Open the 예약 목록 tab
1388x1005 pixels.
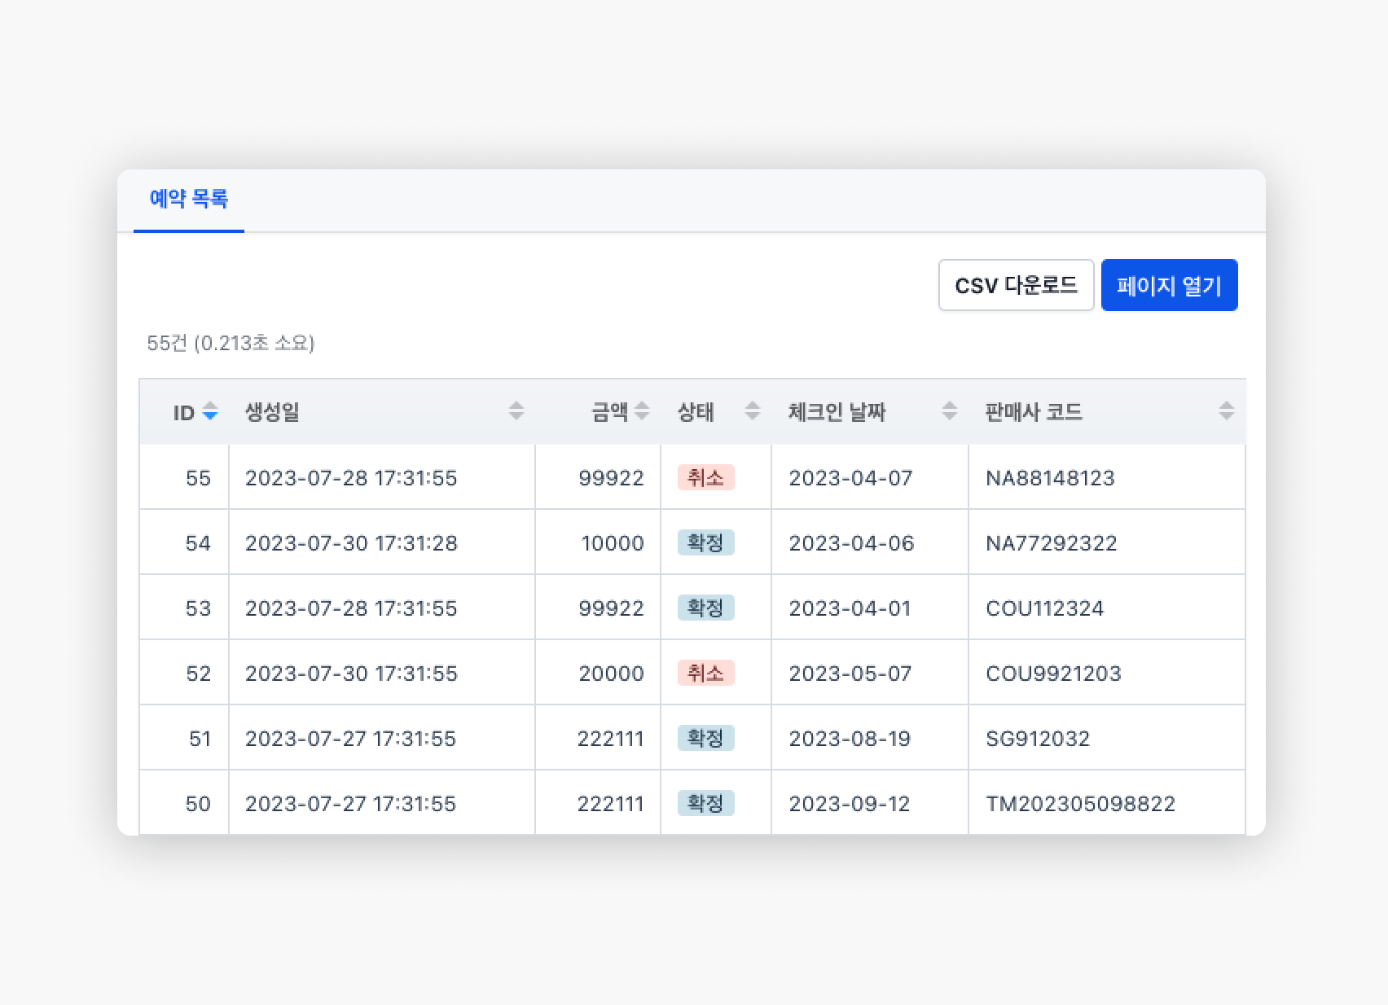coord(189,199)
